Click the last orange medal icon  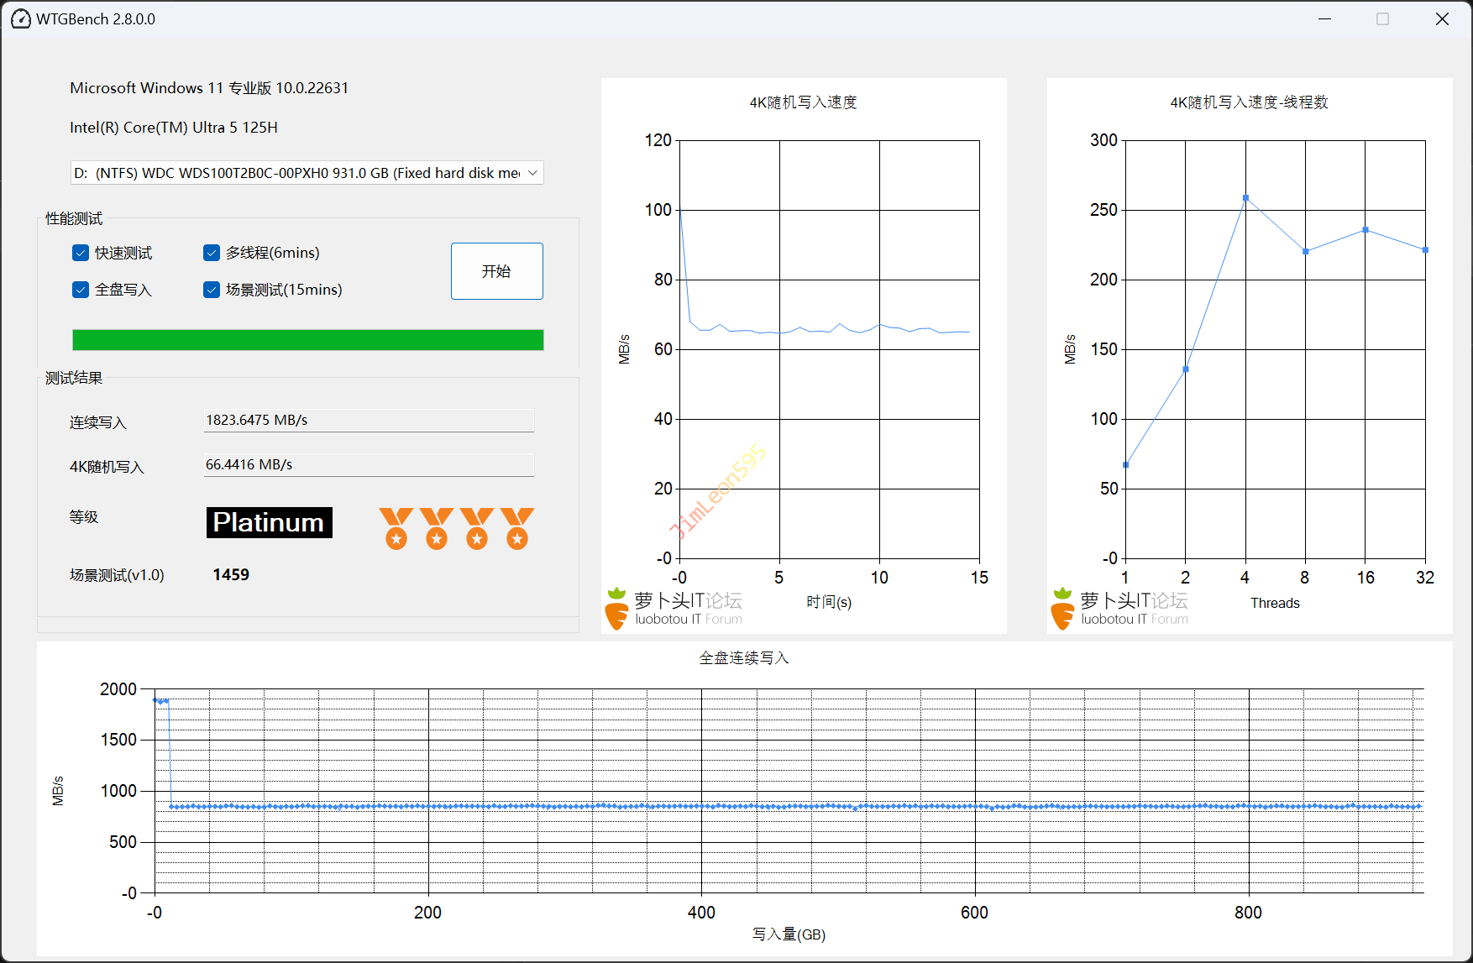(517, 528)
